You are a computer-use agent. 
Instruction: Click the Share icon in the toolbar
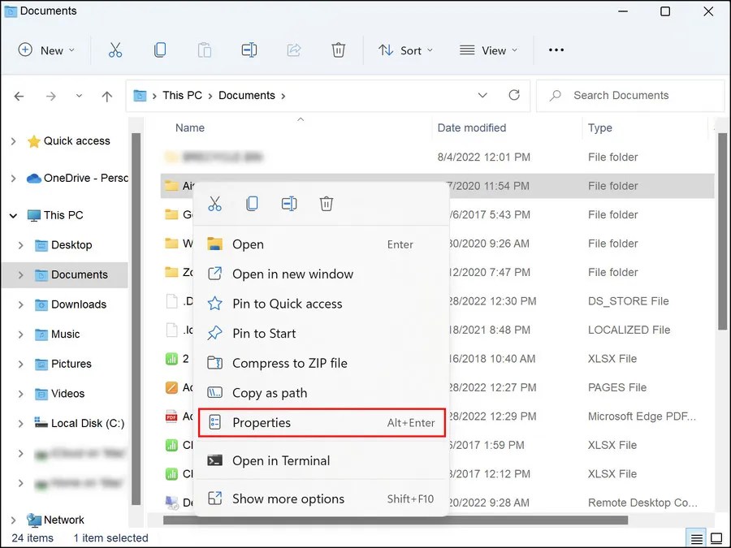(293, 50)
